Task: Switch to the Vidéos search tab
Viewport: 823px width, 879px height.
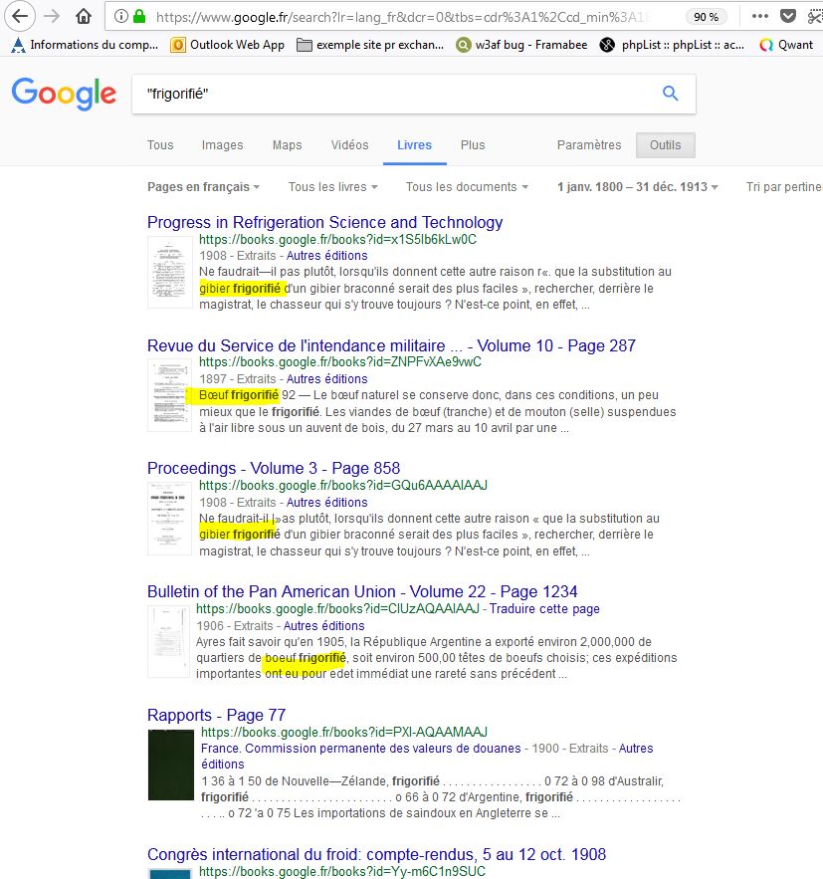Action: pyautogui.click(x=349, y=145)
